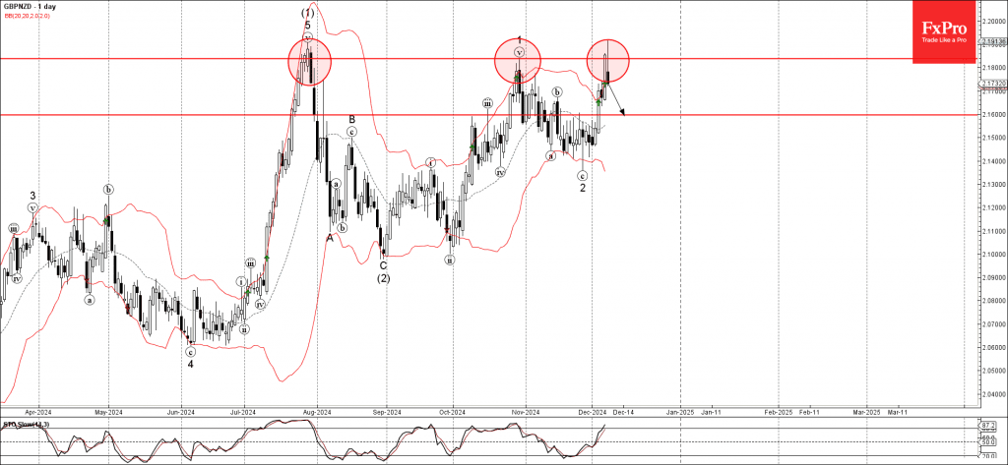Screen dimensions: 1008x465
Task: Select the B wave label in August
Action: tap(350, 119)
